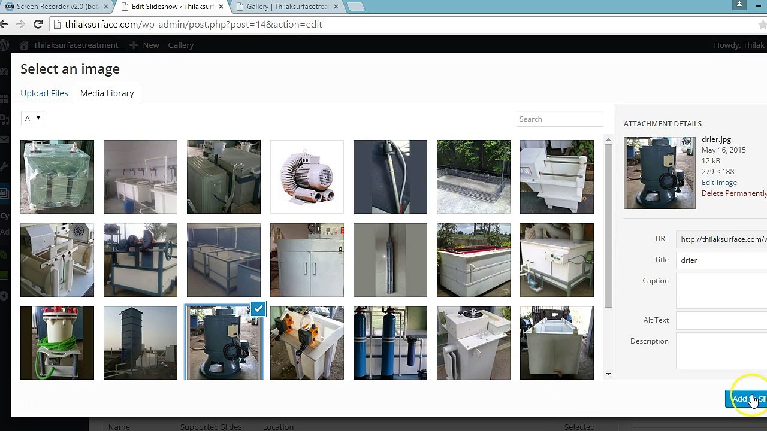This screenshot has height=431, width=767.
Task: Open the Howdy, Thilak account menu
Action: click(739, 45)
